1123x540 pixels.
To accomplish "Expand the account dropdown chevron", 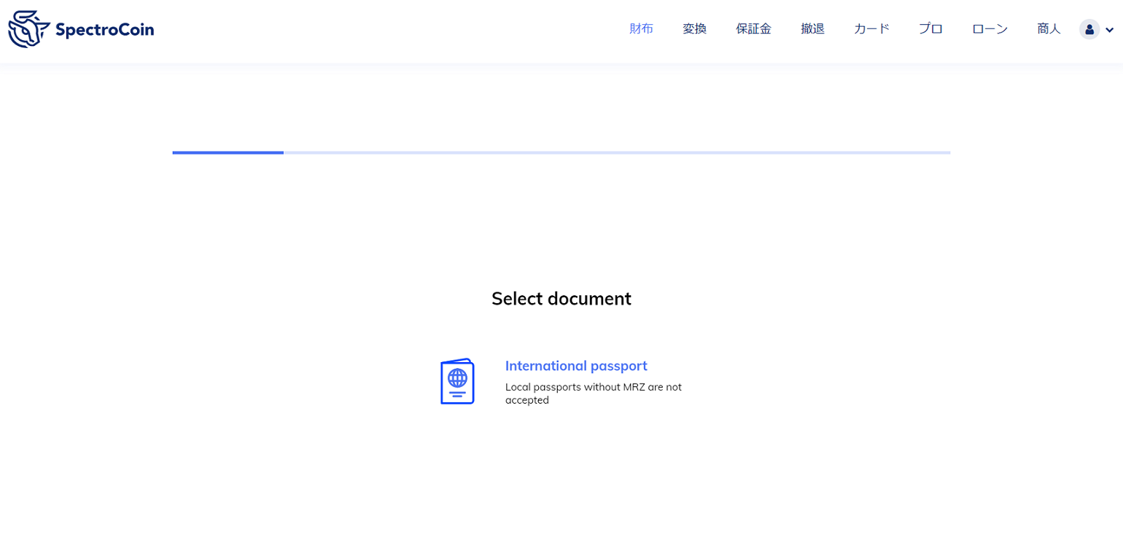I will (1110, 31).
